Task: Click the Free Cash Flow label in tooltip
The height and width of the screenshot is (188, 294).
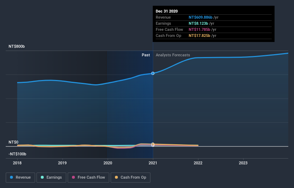Action: [x=169, y=29]
